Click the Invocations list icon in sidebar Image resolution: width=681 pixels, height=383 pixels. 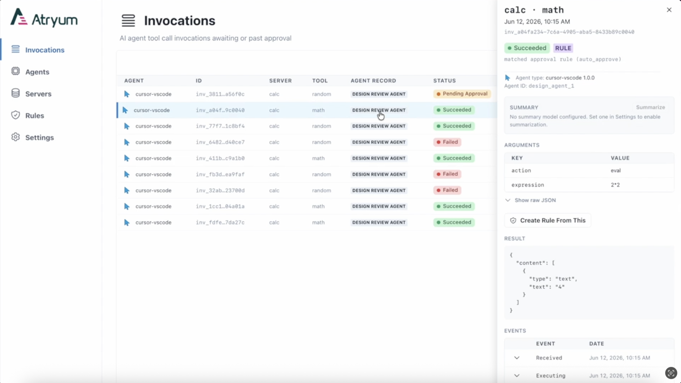click(15, 49)
